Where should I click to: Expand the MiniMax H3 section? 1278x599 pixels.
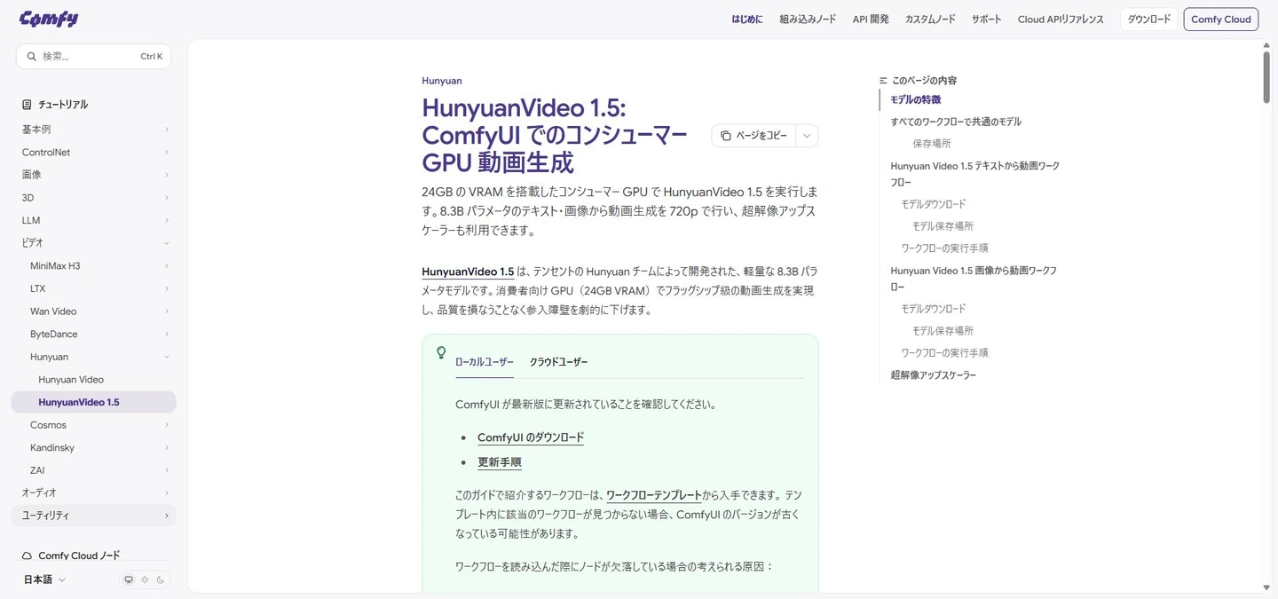tap(93, 266)
